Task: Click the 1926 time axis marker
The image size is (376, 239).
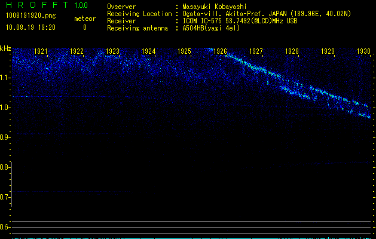Action: click(221, 51)
